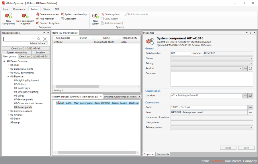This screenshot has width=258, height=164.
Task: Clear the Product field with X button
Action: pos(250,69)
